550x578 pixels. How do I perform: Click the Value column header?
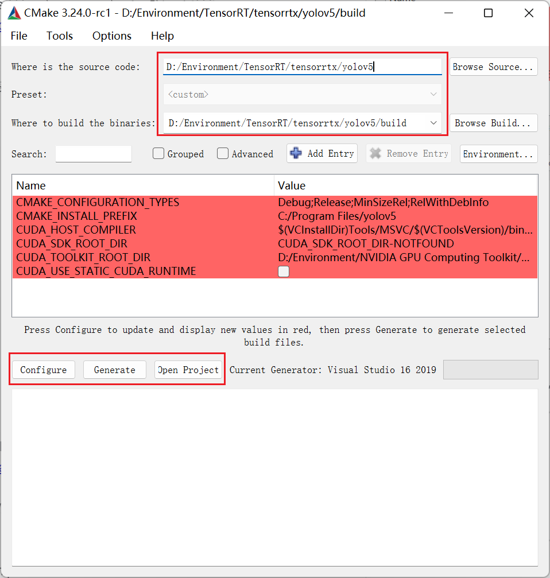click(x=406, y=185)
